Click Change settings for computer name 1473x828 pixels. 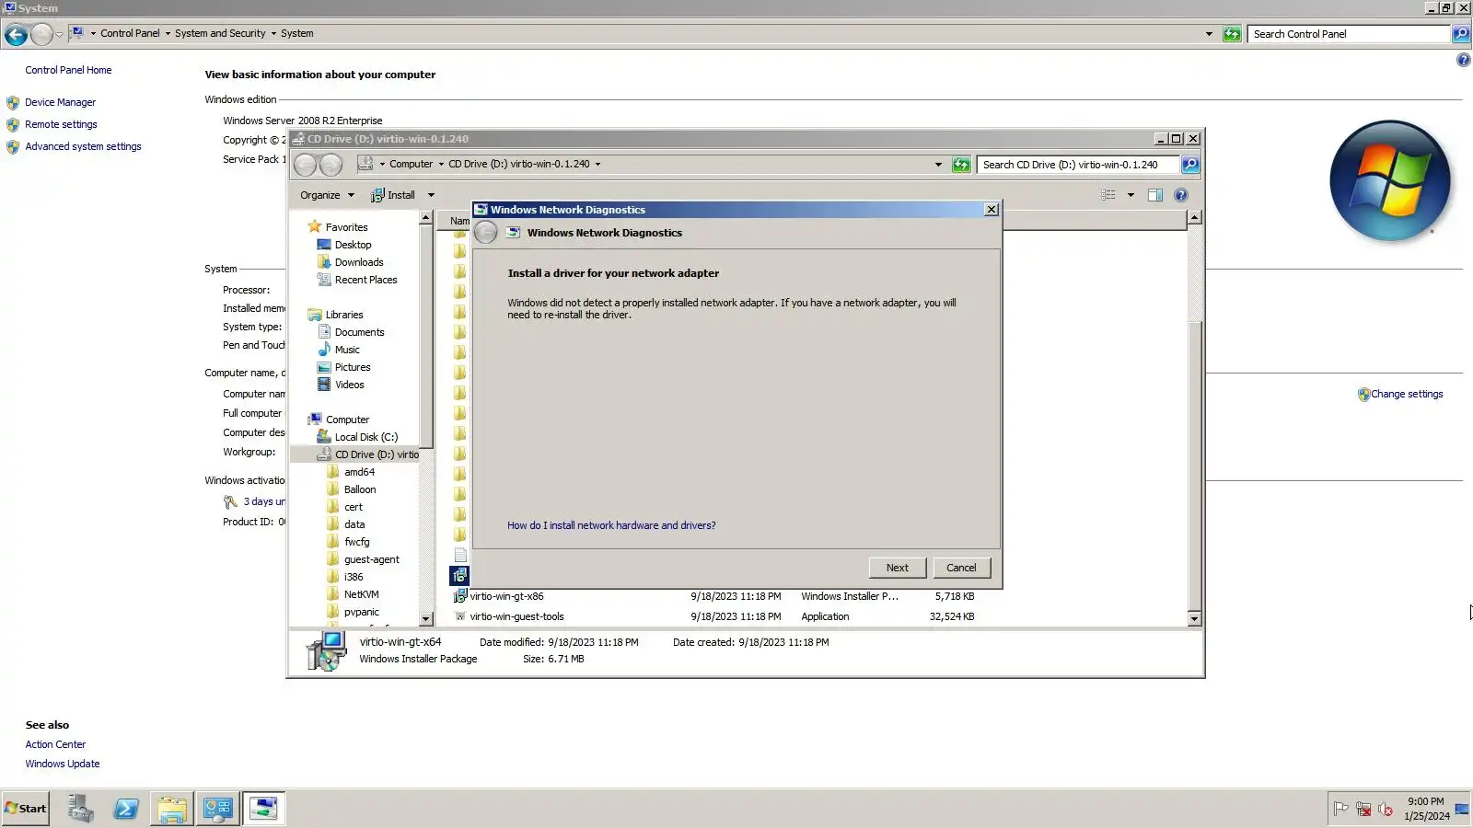pos(1407,394)
